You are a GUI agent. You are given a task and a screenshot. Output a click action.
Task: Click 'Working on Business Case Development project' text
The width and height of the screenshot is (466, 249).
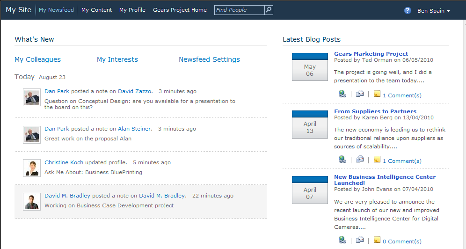coord(109,205)
